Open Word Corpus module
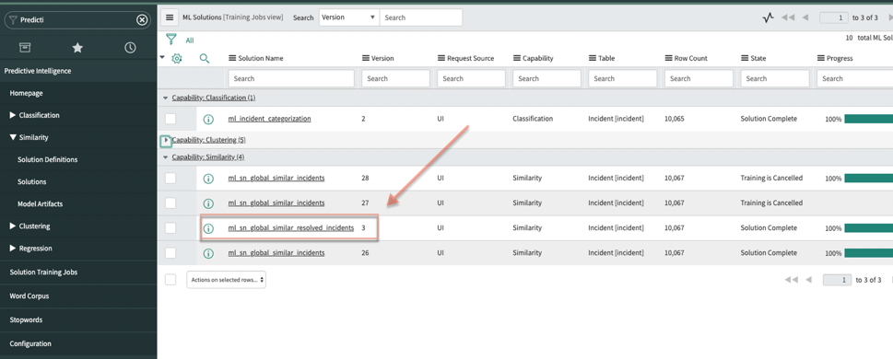Viewport: 893px width, 359px height. 29,296
